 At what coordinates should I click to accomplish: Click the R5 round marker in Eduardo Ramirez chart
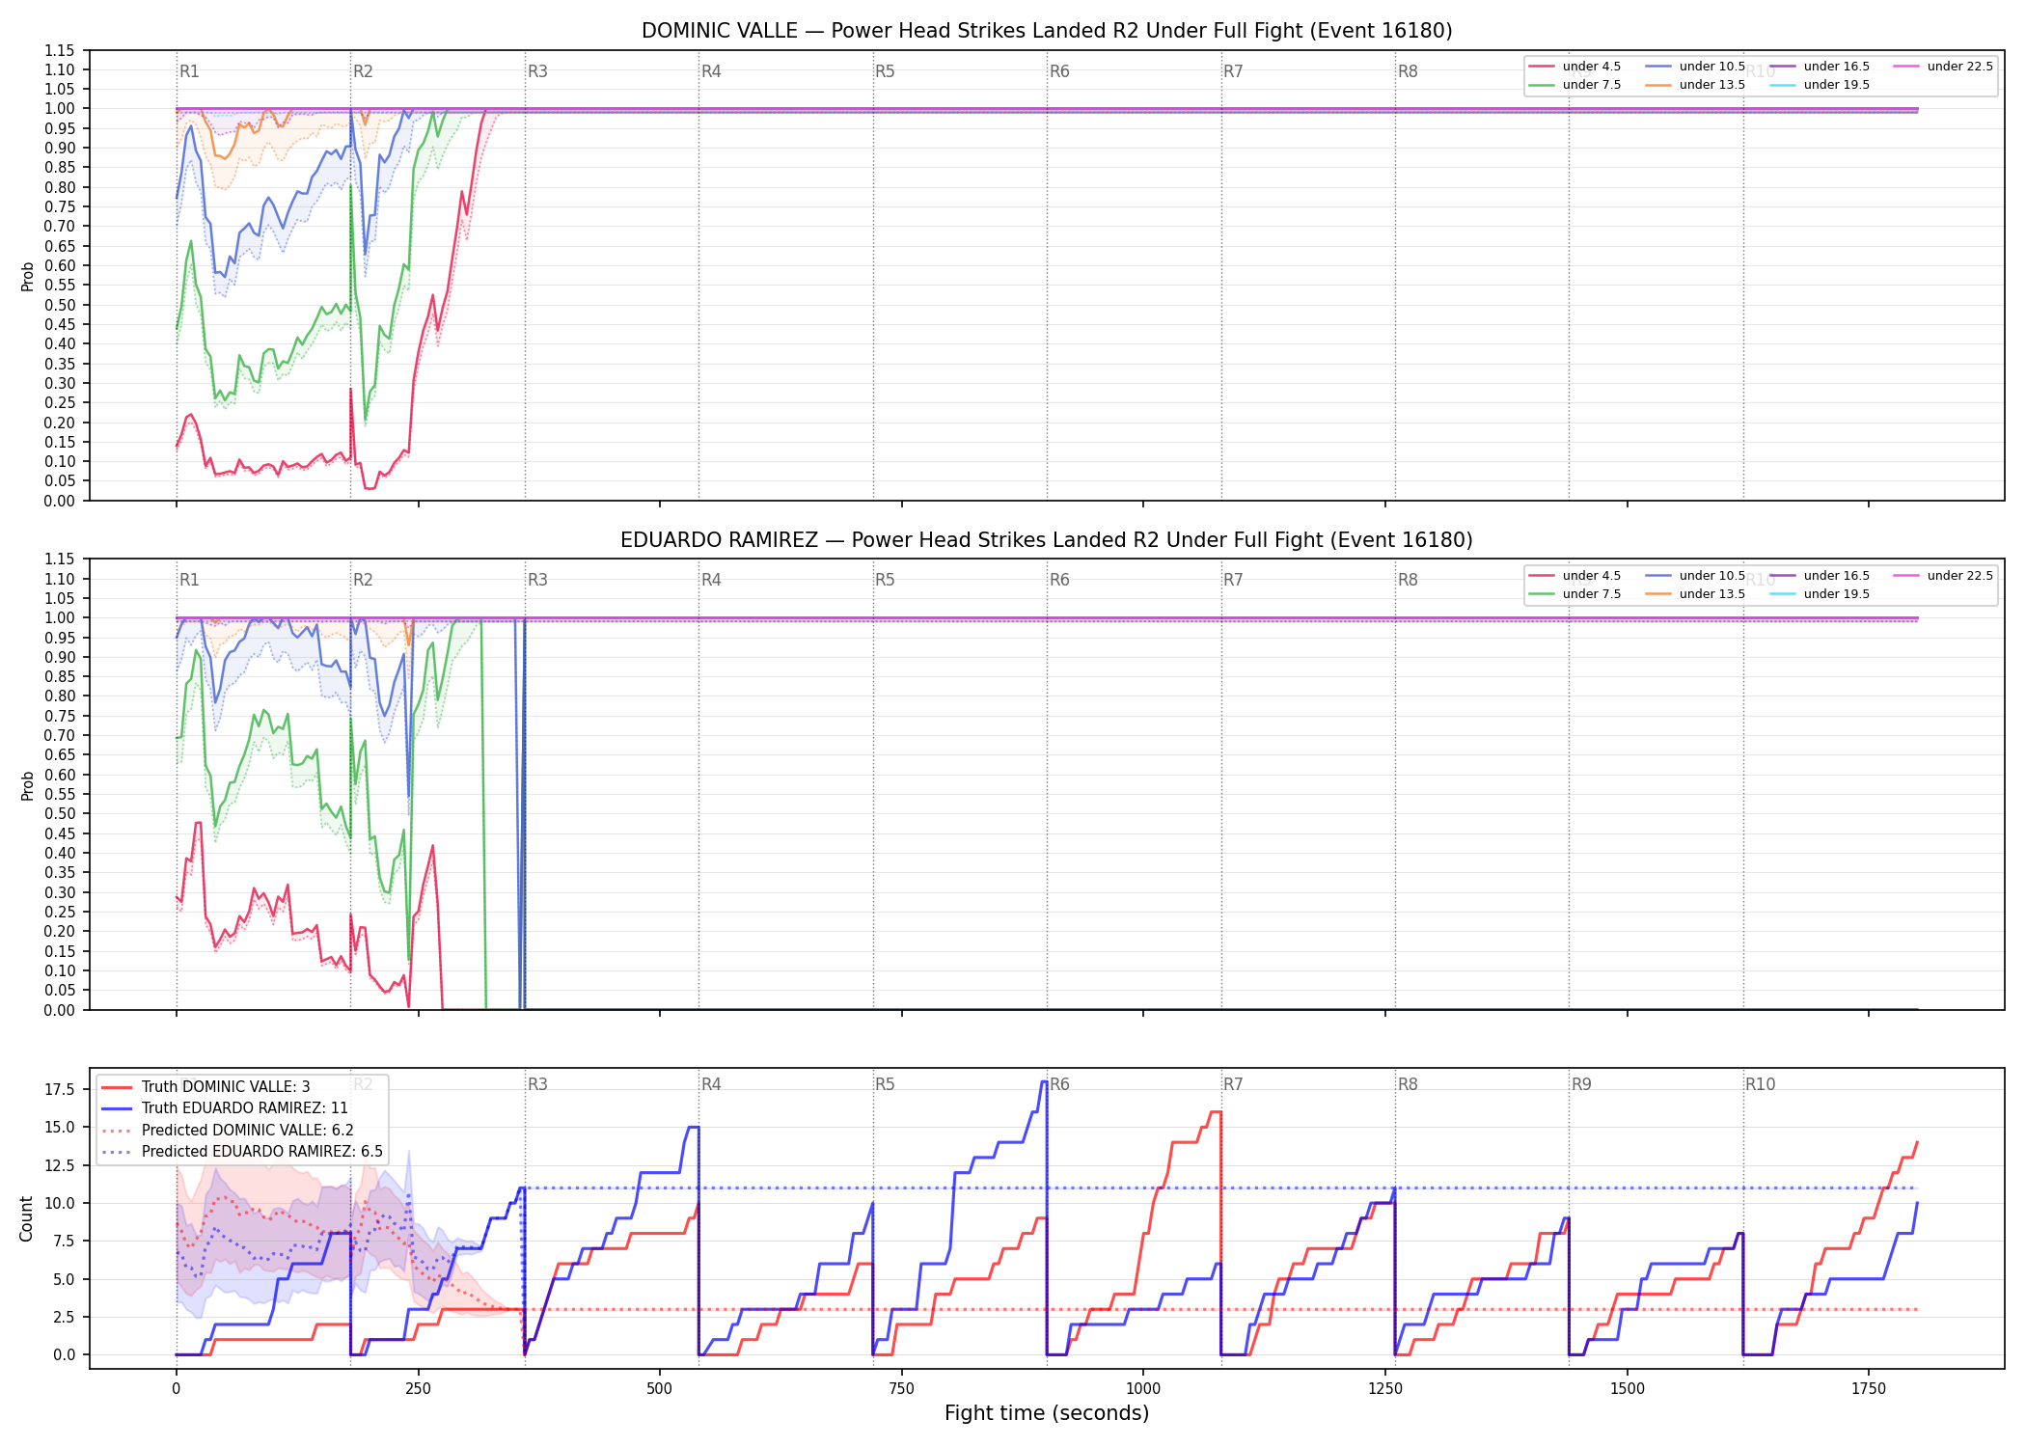885,580
